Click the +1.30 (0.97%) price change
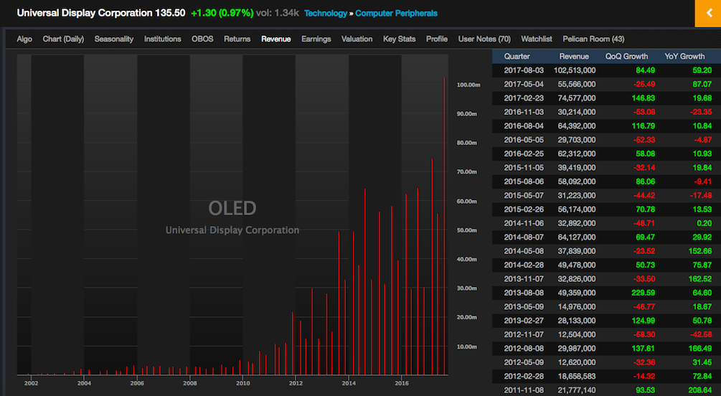This screenshot has width=721, height=396. (222, 13)
